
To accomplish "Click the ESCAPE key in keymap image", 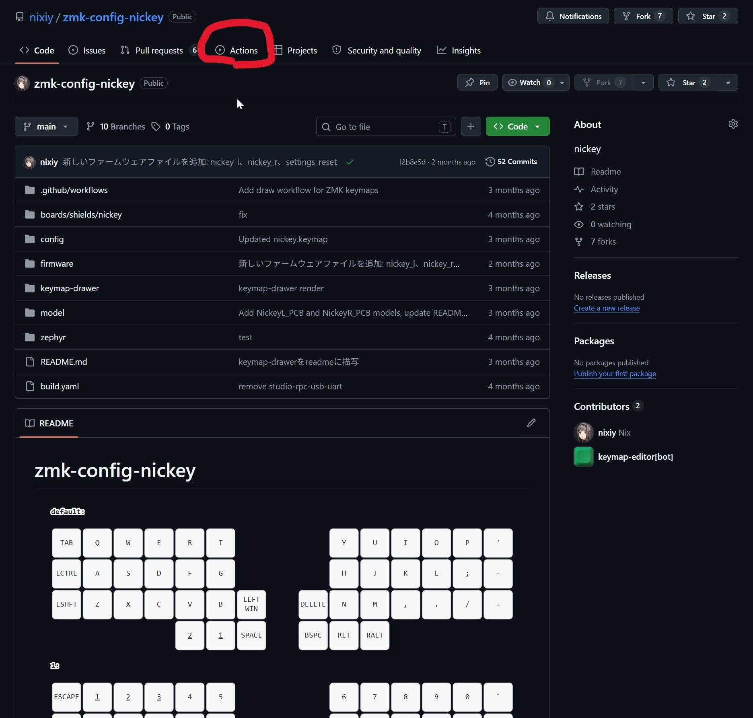I will click(x=66, y=697).
